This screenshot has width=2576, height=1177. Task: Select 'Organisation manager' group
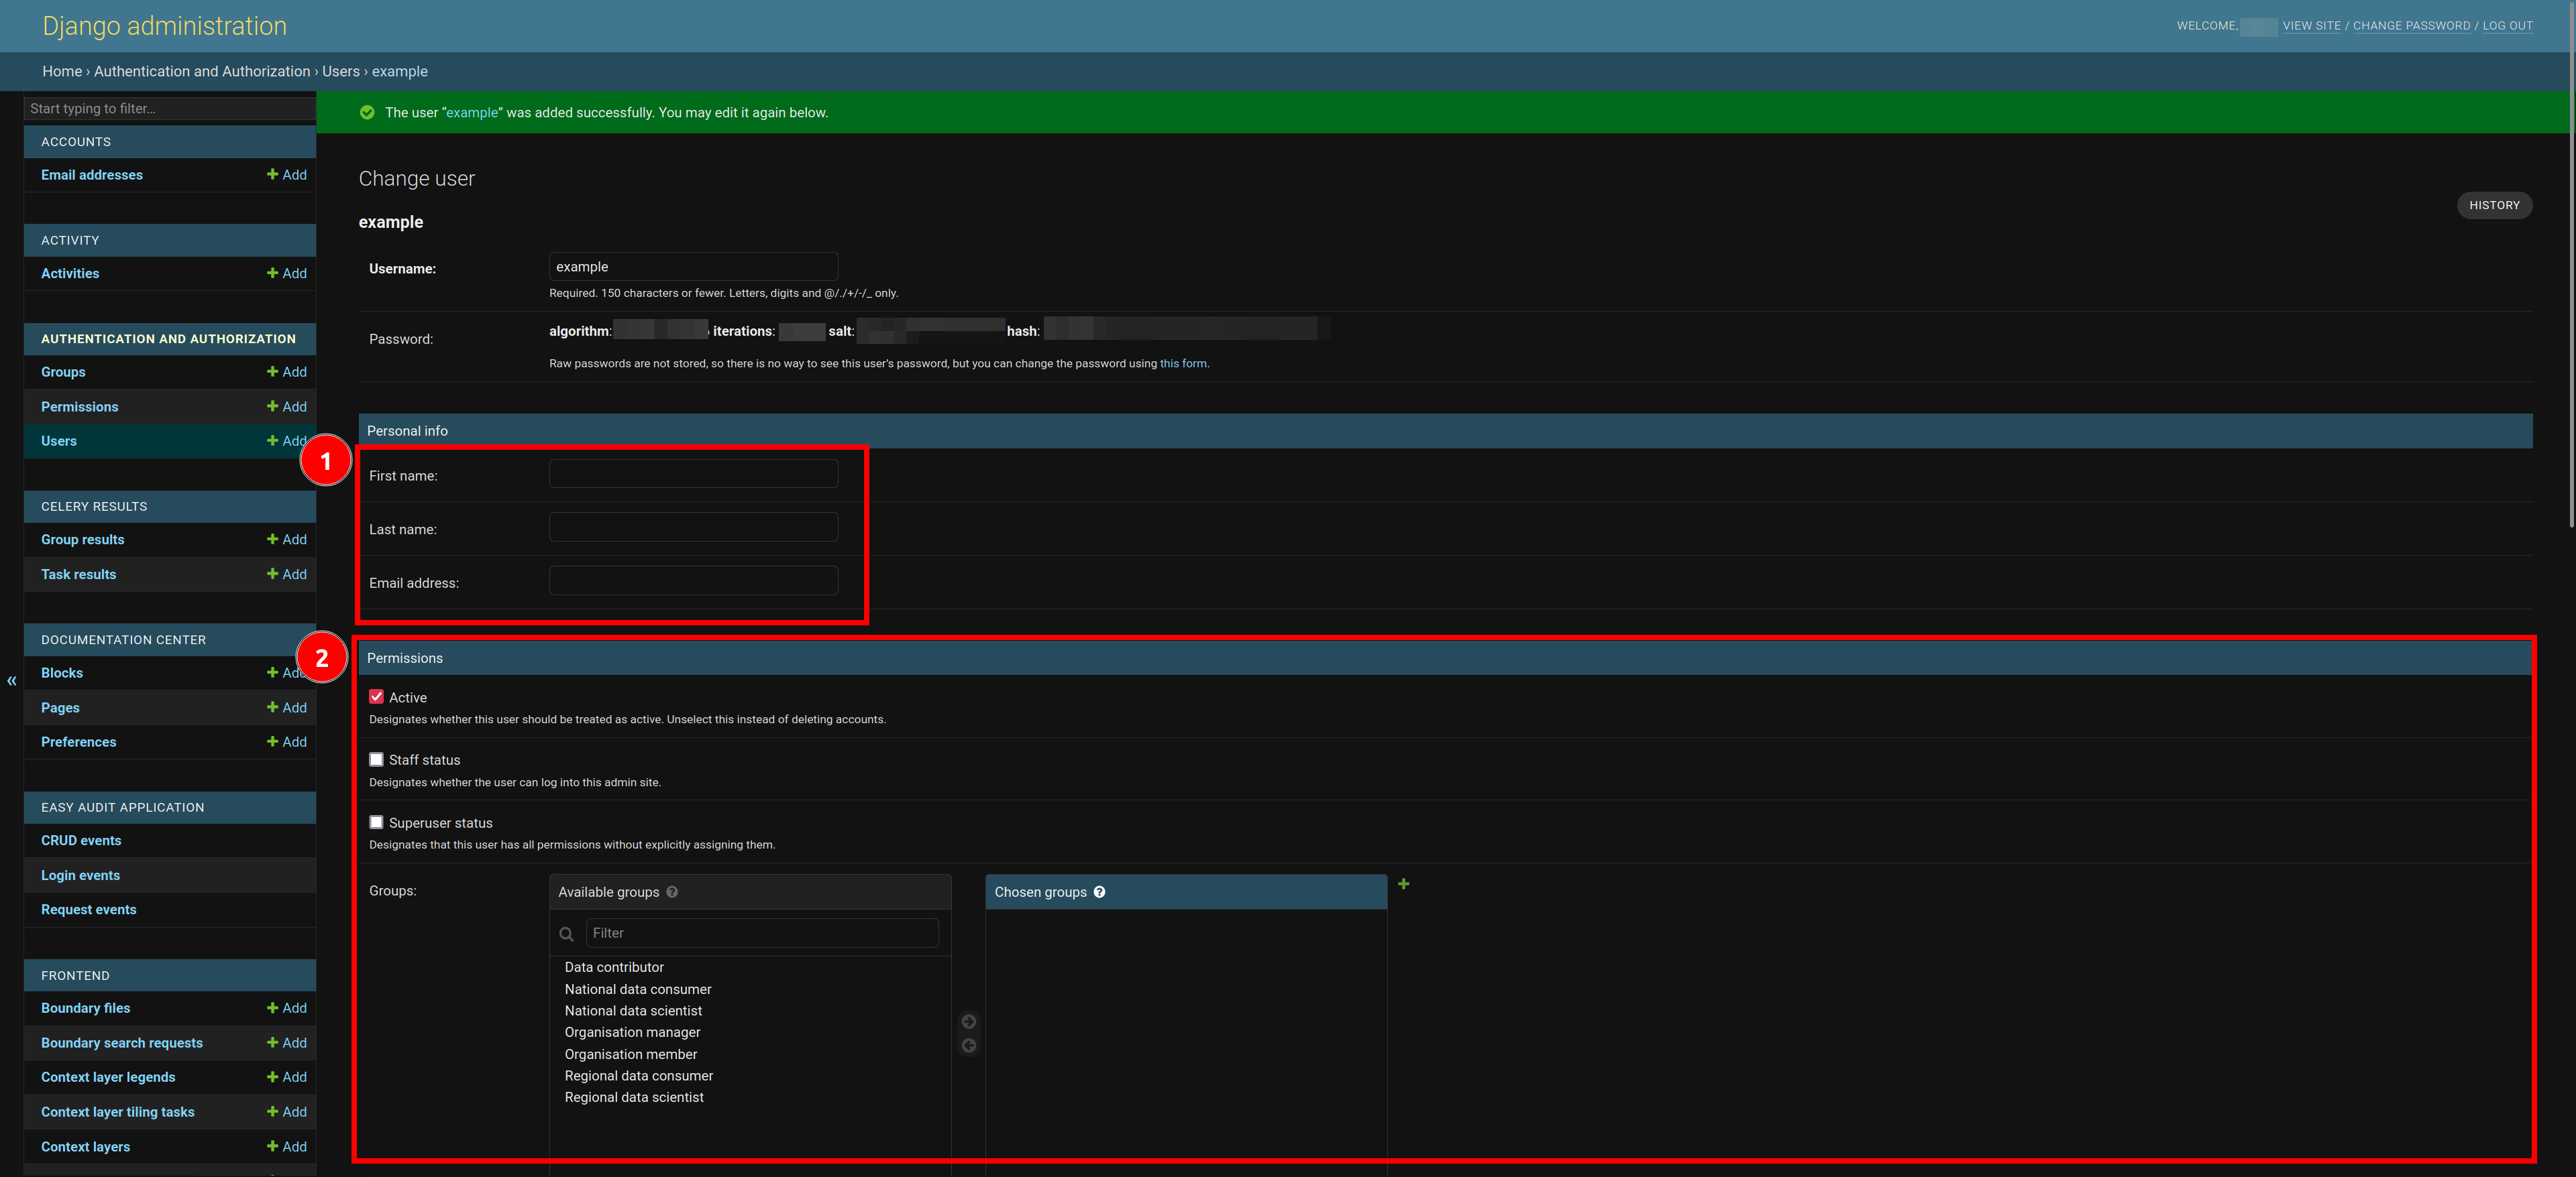pyautogui.click(x=632, y=1032)
